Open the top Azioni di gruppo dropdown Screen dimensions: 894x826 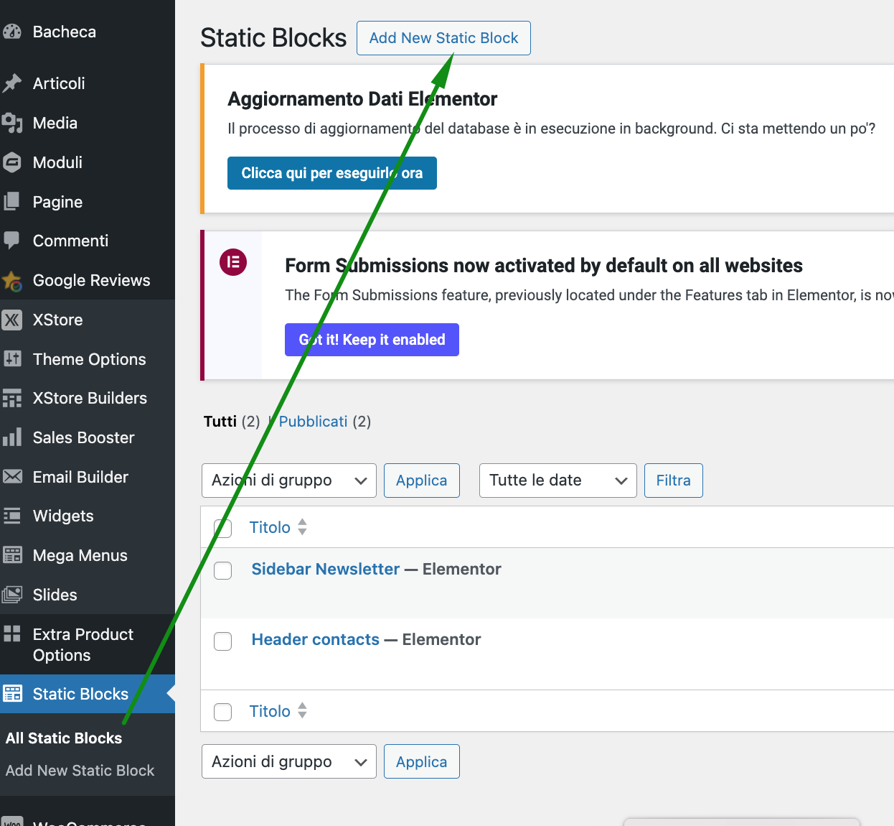click(288, 481)
